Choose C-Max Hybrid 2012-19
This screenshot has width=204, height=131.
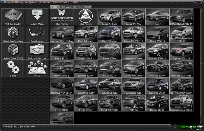pos(182,17)
